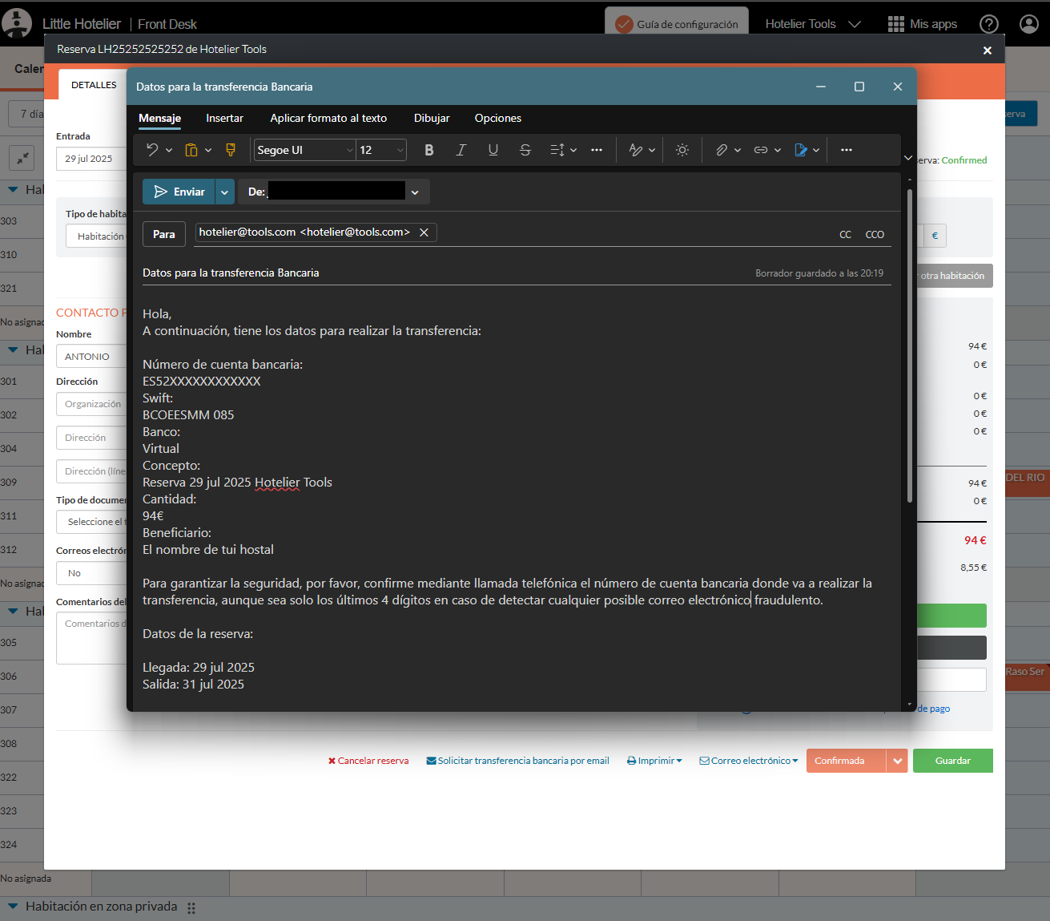The image size is (1050, 921).
Task: Toggle italic formatting
Action: (461, 150)
